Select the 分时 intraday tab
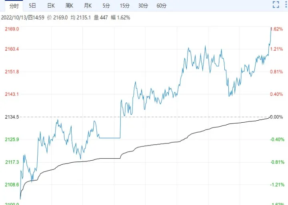288x205 pixels. [x=14, y=6]
